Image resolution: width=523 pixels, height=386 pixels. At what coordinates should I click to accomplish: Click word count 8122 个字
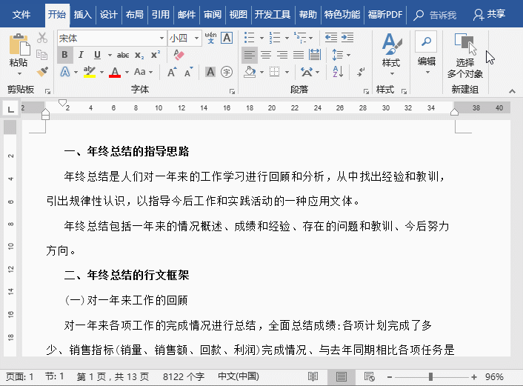pos(184,377)
